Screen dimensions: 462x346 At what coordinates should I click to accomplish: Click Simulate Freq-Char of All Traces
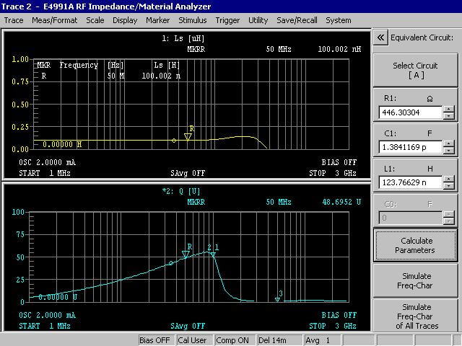(416, 316)
